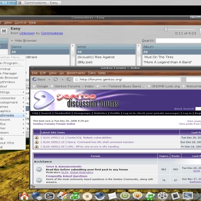Screen dimensions: 201x201
Task: Click the Artist list scrollbar
Action: (x=139, y=55)
